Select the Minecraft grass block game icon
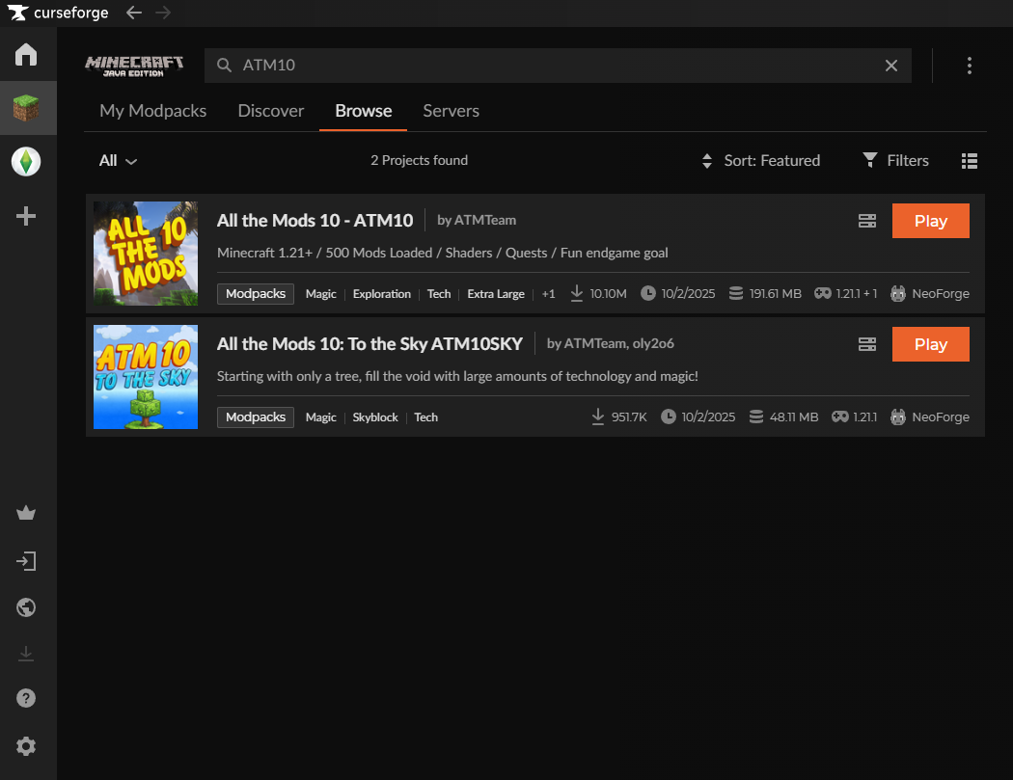Image resolution: width=1013 pixels, height=780 pixels. 26,109
